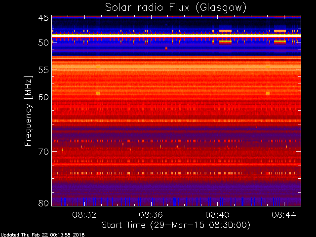This screenshot has width=316, height=237.
Task: Click the bright yellow-white band near 49 MHz
Action: click(x=176, y=35)
